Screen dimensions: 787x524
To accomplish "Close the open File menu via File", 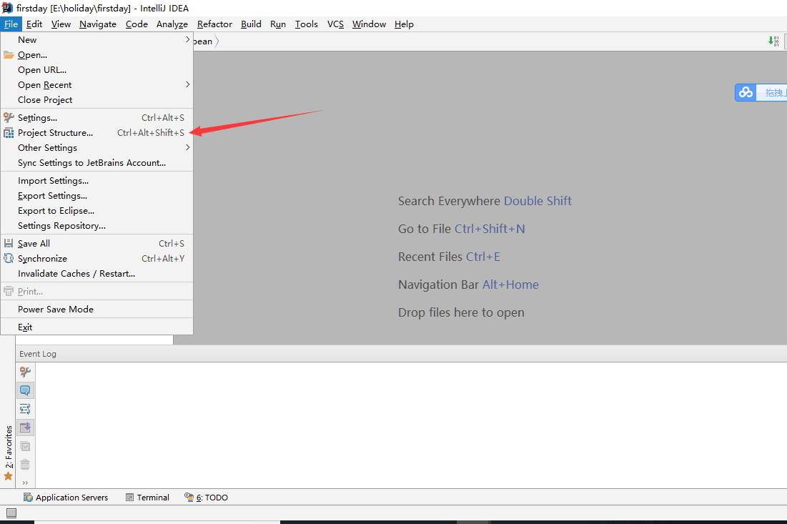I will point(11,24).
